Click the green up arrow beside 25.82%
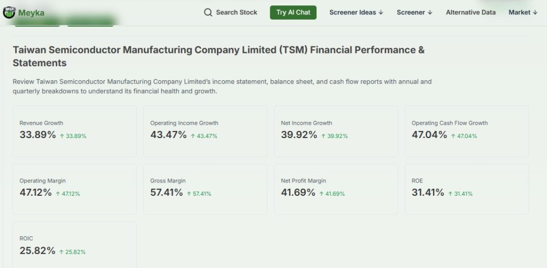This screenshot has height=268, width=547. [61, 252]
